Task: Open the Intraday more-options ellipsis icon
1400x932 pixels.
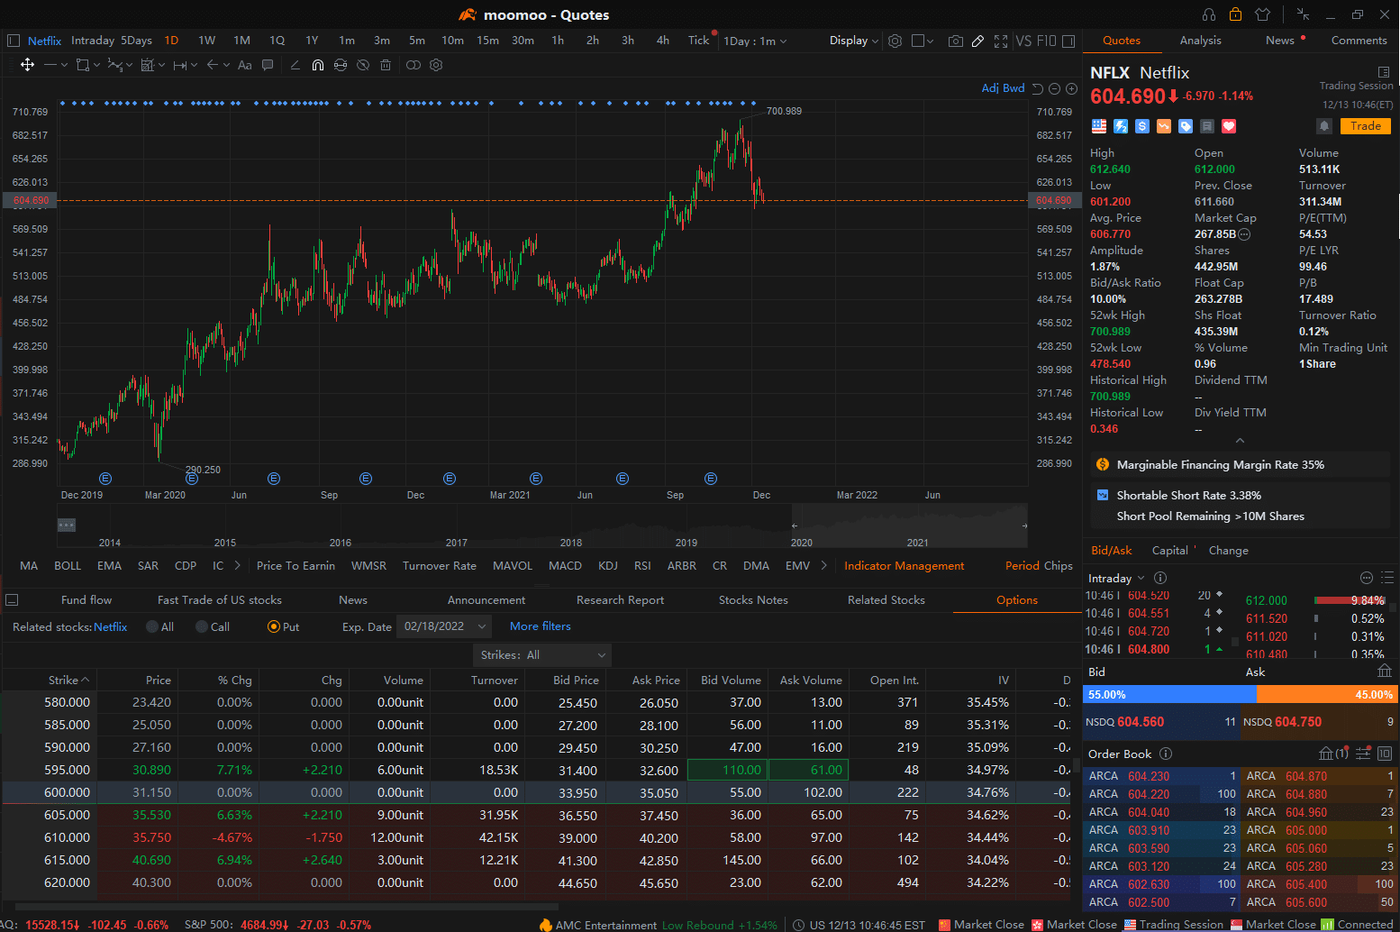Action: 1367,578
